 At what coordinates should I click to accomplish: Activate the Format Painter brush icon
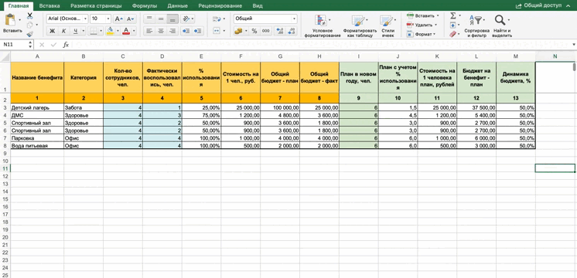30,34
